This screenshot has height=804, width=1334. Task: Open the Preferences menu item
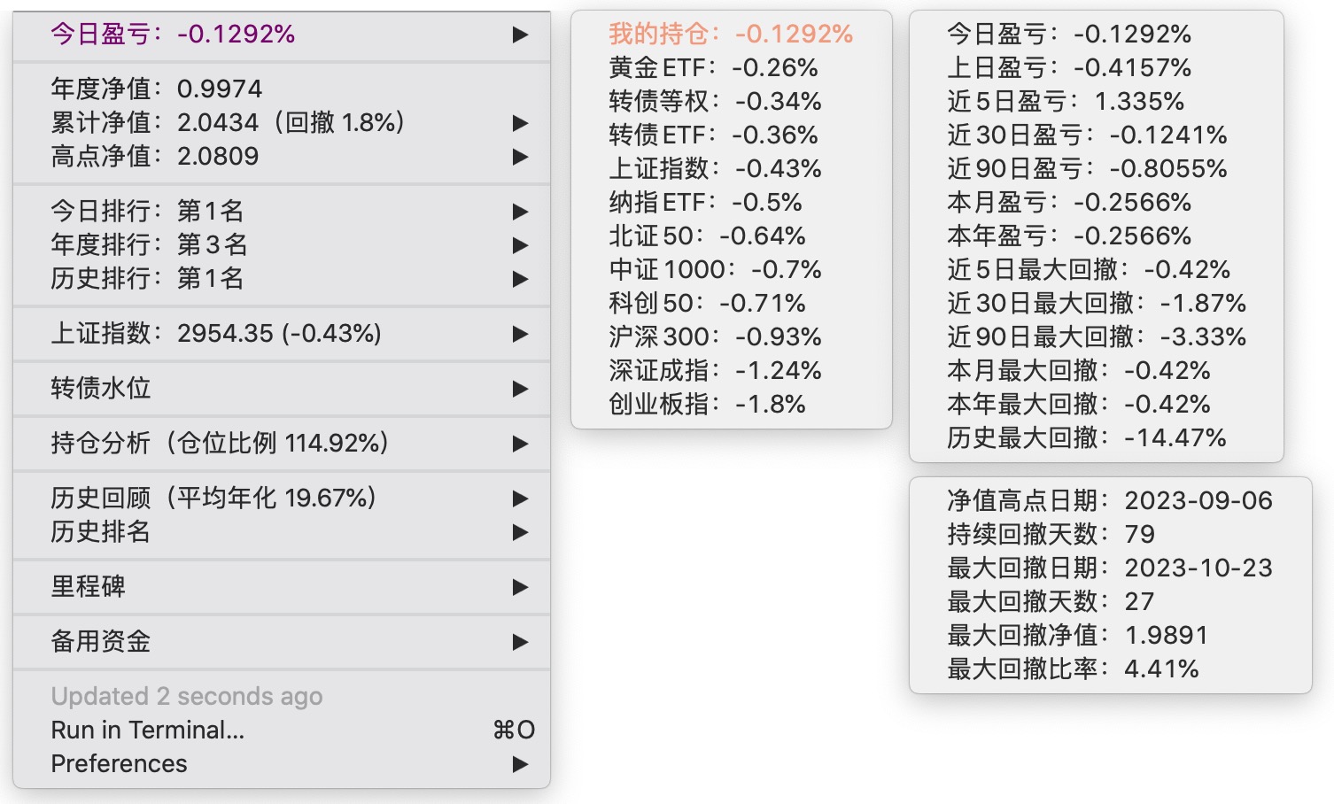(120, 764)
